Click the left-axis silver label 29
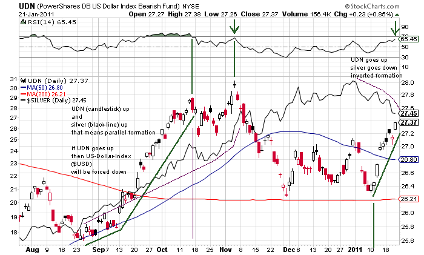 click(13, 98)
